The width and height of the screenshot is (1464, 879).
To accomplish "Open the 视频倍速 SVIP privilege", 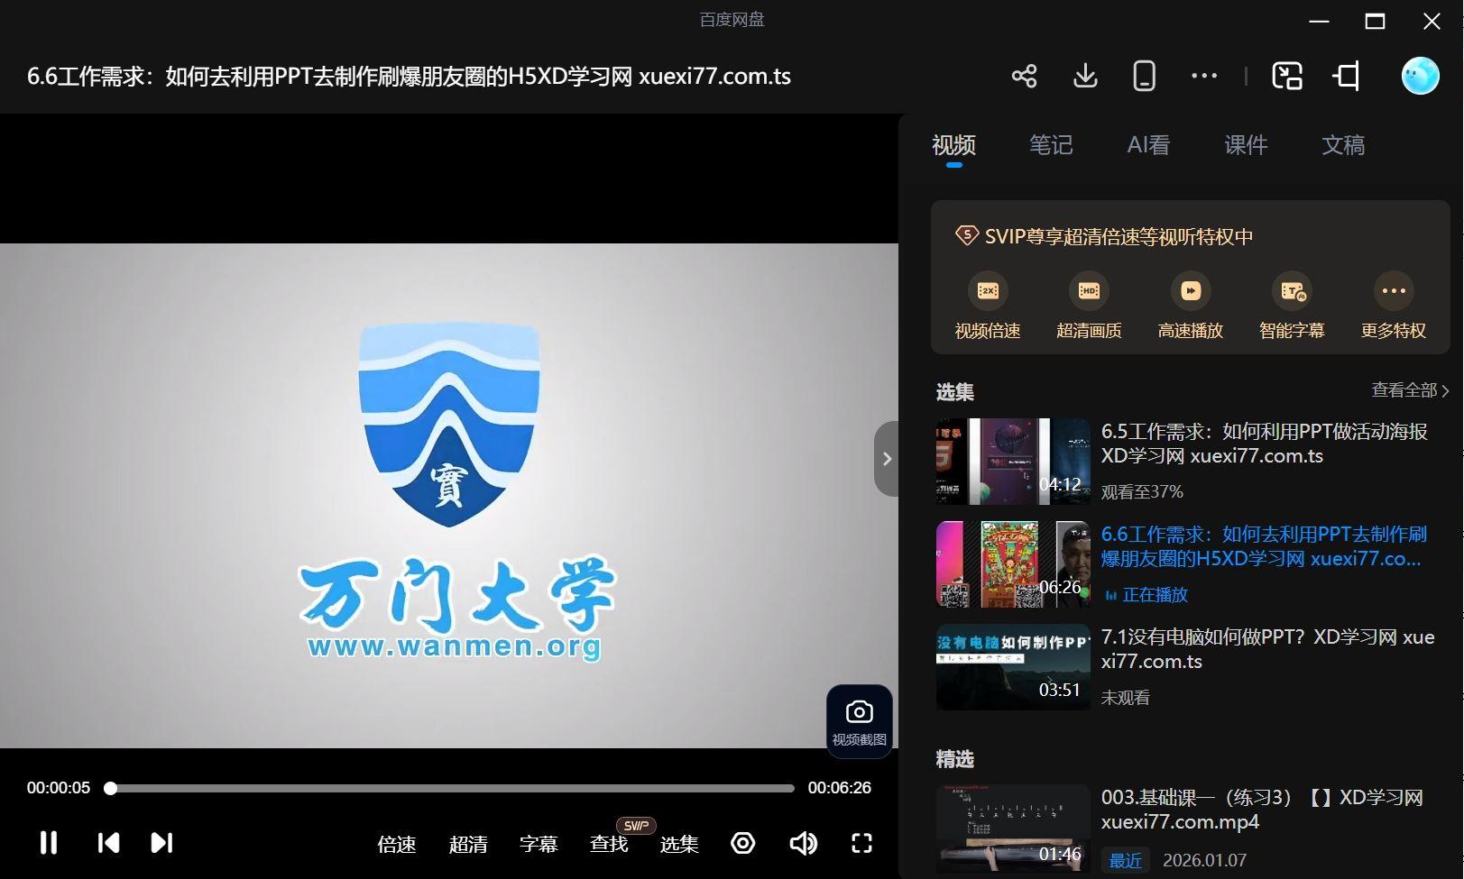I will click(987, 304).
